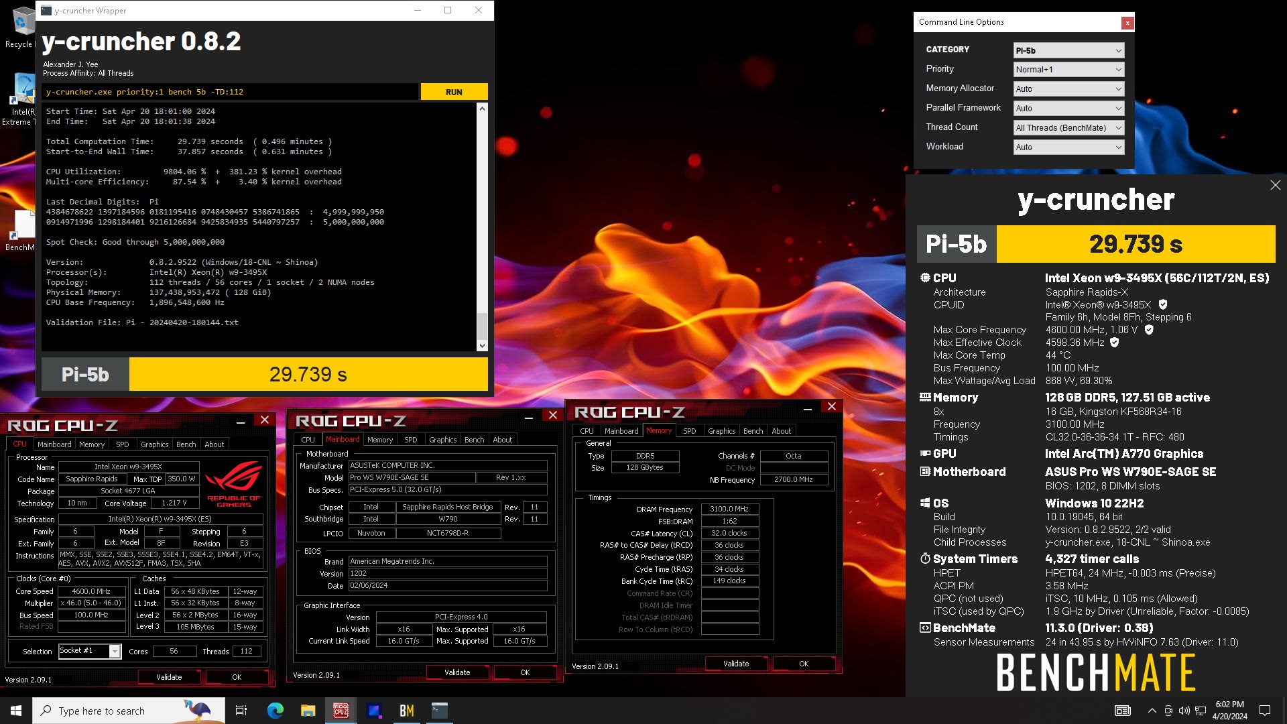Click the CPUID verified shield icon
Image resolution: width=1287 pixels, height=724 pixels.
1163,304
